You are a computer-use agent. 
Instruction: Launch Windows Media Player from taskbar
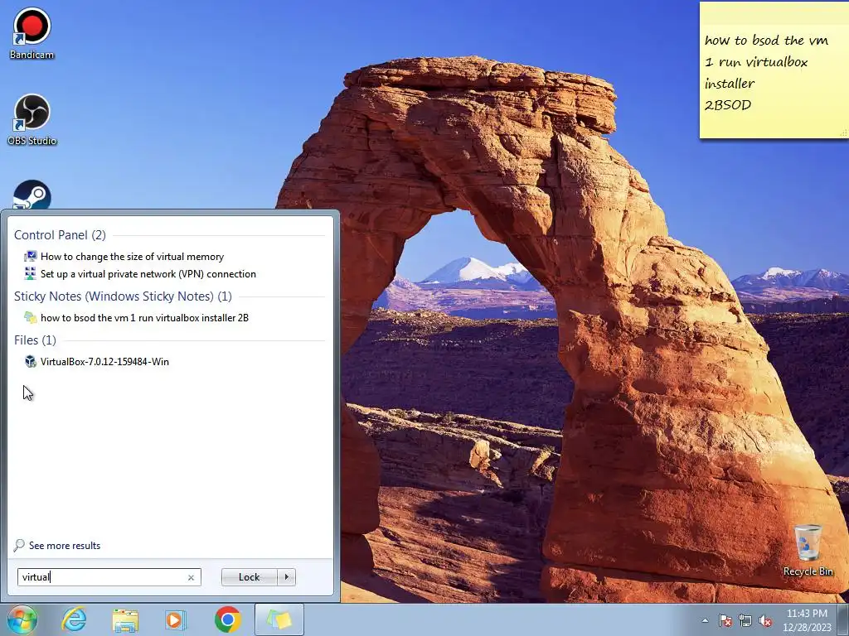175,619
